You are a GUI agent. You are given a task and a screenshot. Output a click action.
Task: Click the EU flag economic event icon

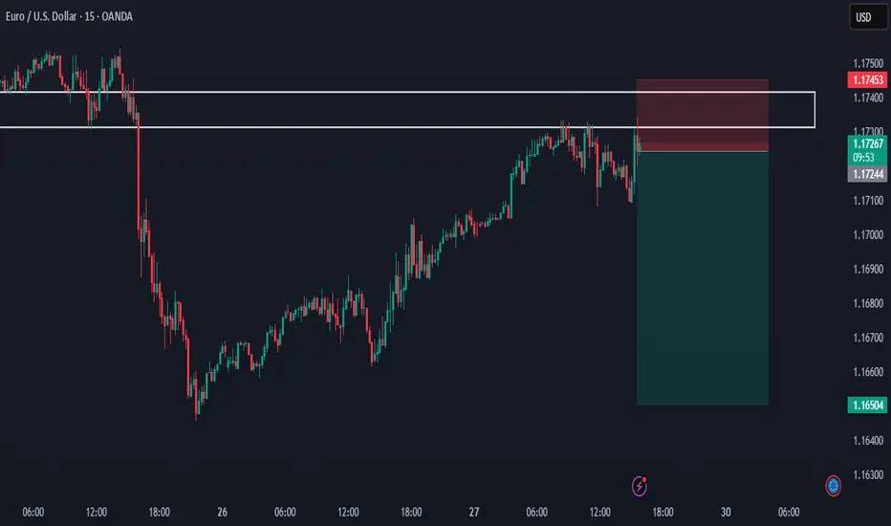pos(834,486)
